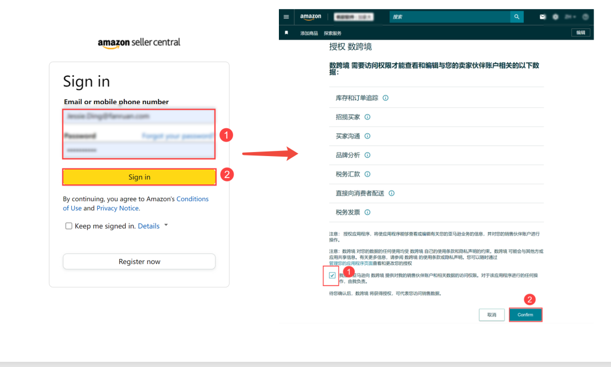Click the bookmark icon in the navigation bar
The height and width of the screenshot is (367, 611).
(286, 33)
